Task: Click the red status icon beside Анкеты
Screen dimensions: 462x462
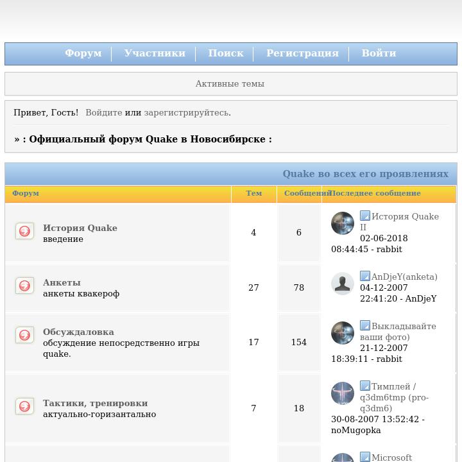Action: (24, 286)
